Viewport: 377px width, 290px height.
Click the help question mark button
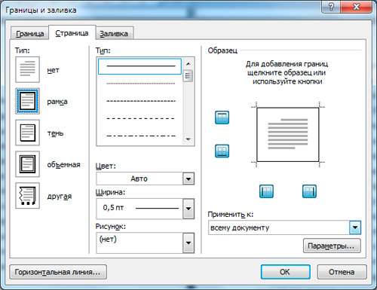point(331,7)
